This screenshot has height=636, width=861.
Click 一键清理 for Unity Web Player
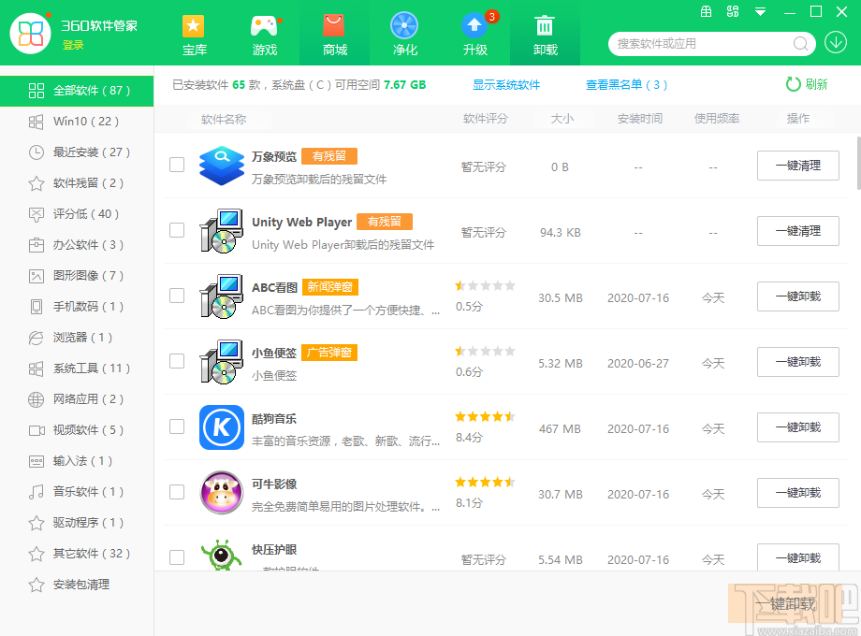[x=797, y=231]
